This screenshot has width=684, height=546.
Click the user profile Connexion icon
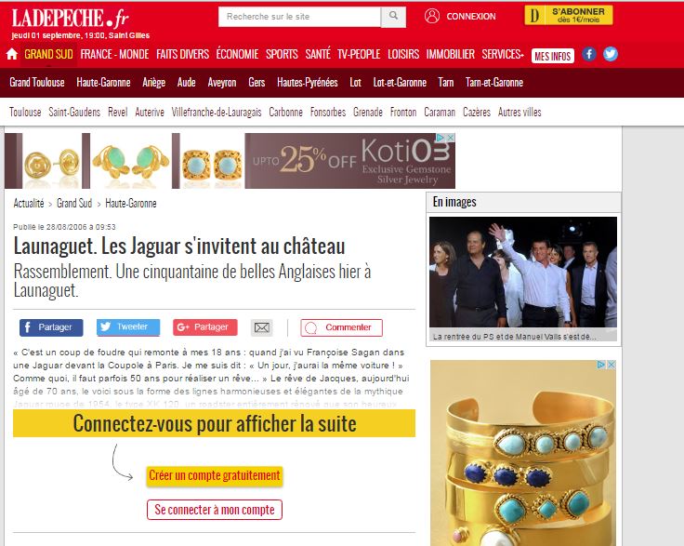coord(432,16)
